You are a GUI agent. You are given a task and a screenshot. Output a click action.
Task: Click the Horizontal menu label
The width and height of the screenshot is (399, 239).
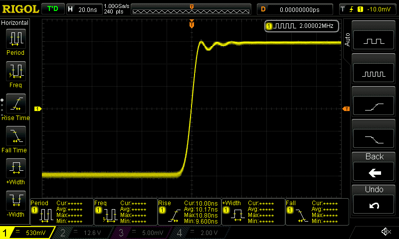[x=15, y=23]
